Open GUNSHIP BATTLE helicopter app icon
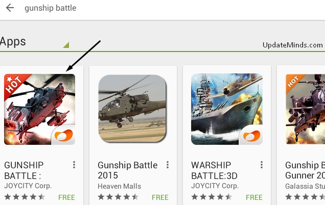Image resolution: width=325 pixels, height=205 pixels. [39, 109]
